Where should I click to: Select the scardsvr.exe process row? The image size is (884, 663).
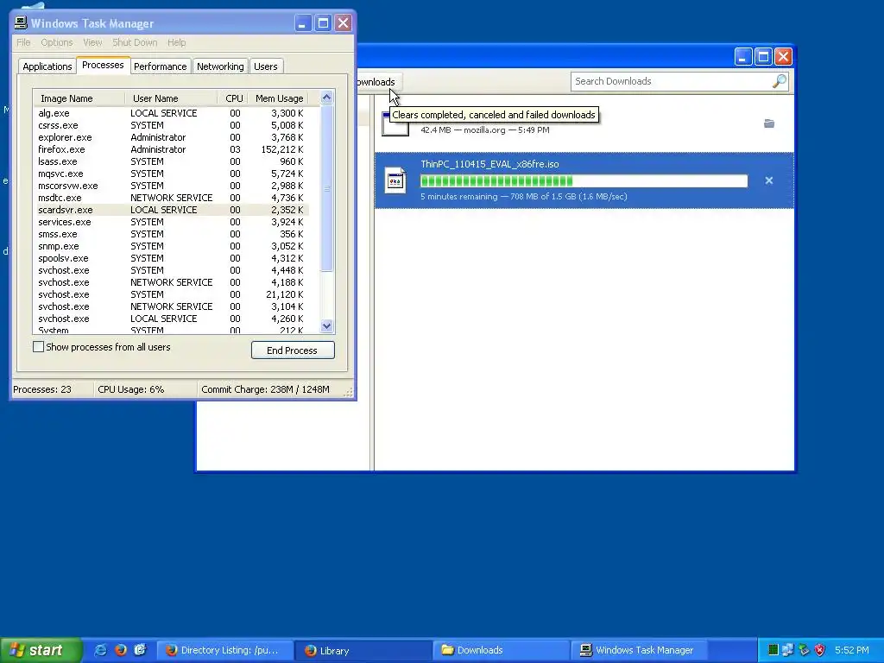[172, 210]
